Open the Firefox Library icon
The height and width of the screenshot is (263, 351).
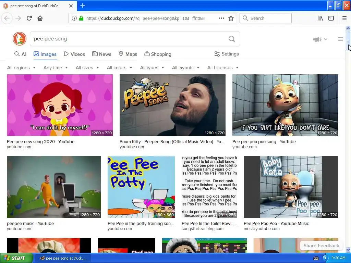tap(320, 18)
